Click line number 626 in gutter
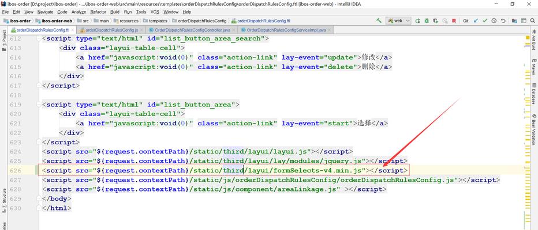Image resolution: width=538 pixels, height=230 pixels. (16, 170)
